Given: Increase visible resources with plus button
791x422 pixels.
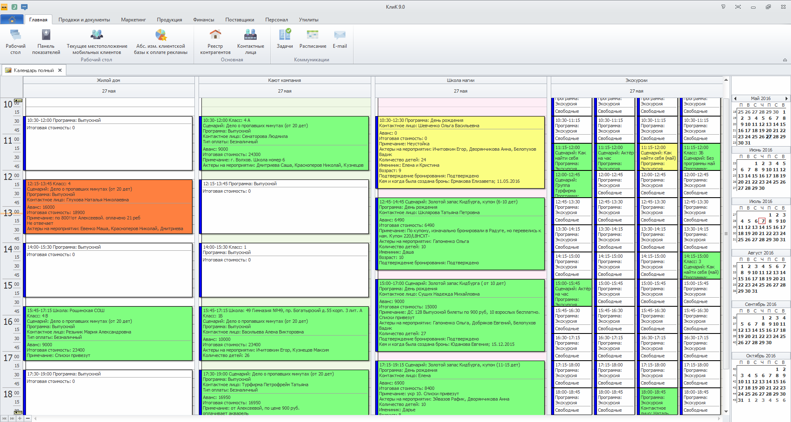Looking at the screenshot, I should pyautogui.click(x=20, y=418).
